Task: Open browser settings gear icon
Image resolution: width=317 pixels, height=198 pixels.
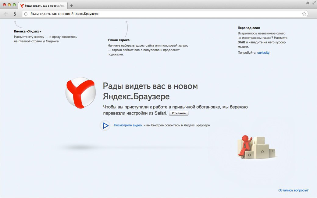Action: [308, 3]
